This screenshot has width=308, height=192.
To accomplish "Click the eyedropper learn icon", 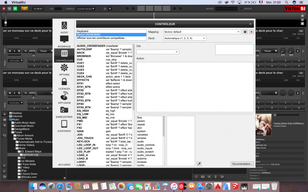I will [x=199, y=164].
